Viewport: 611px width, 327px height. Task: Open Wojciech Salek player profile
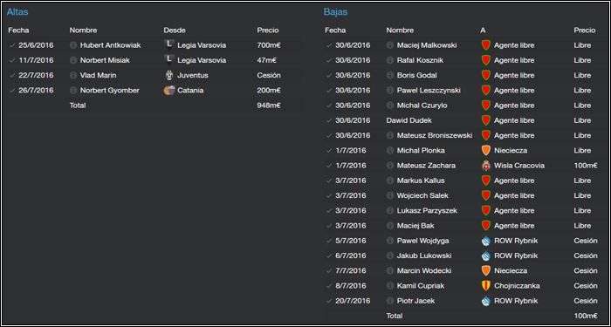click(422, 195)
